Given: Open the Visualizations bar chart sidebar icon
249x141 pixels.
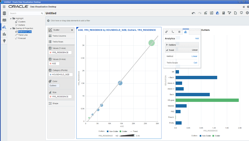Looking at the screenshot, I should [x=4, y=34].
